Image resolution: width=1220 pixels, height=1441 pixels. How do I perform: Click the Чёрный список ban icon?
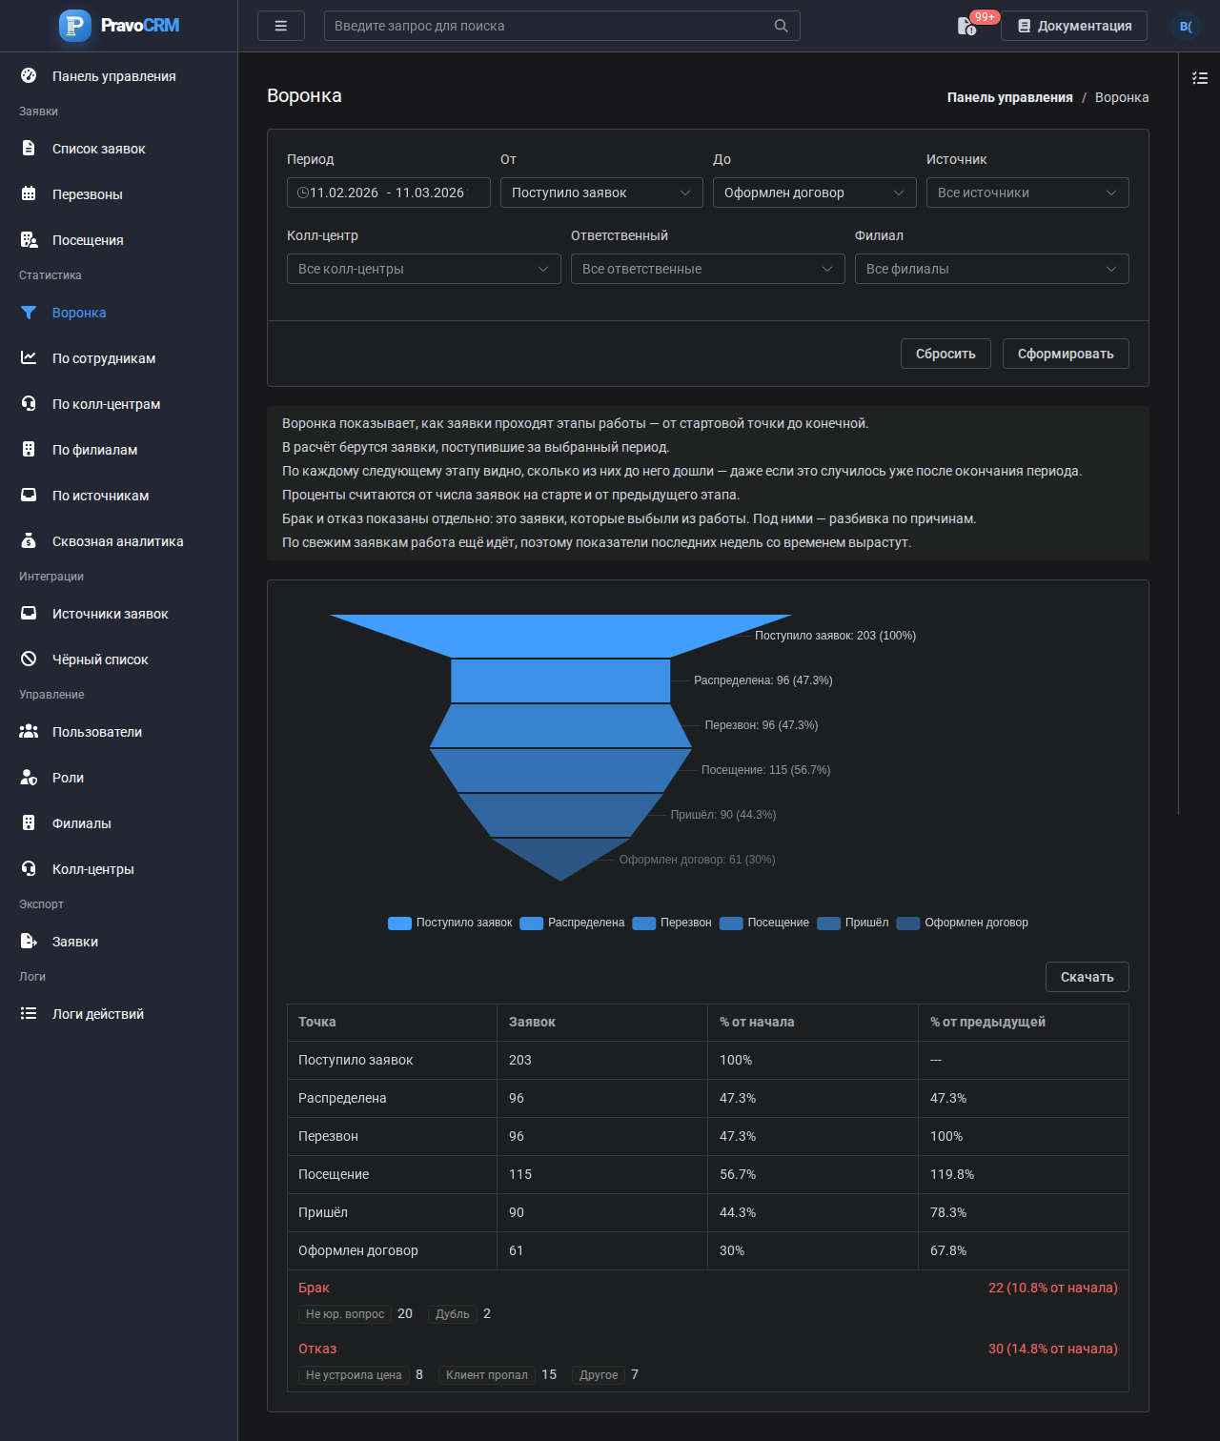29,660
